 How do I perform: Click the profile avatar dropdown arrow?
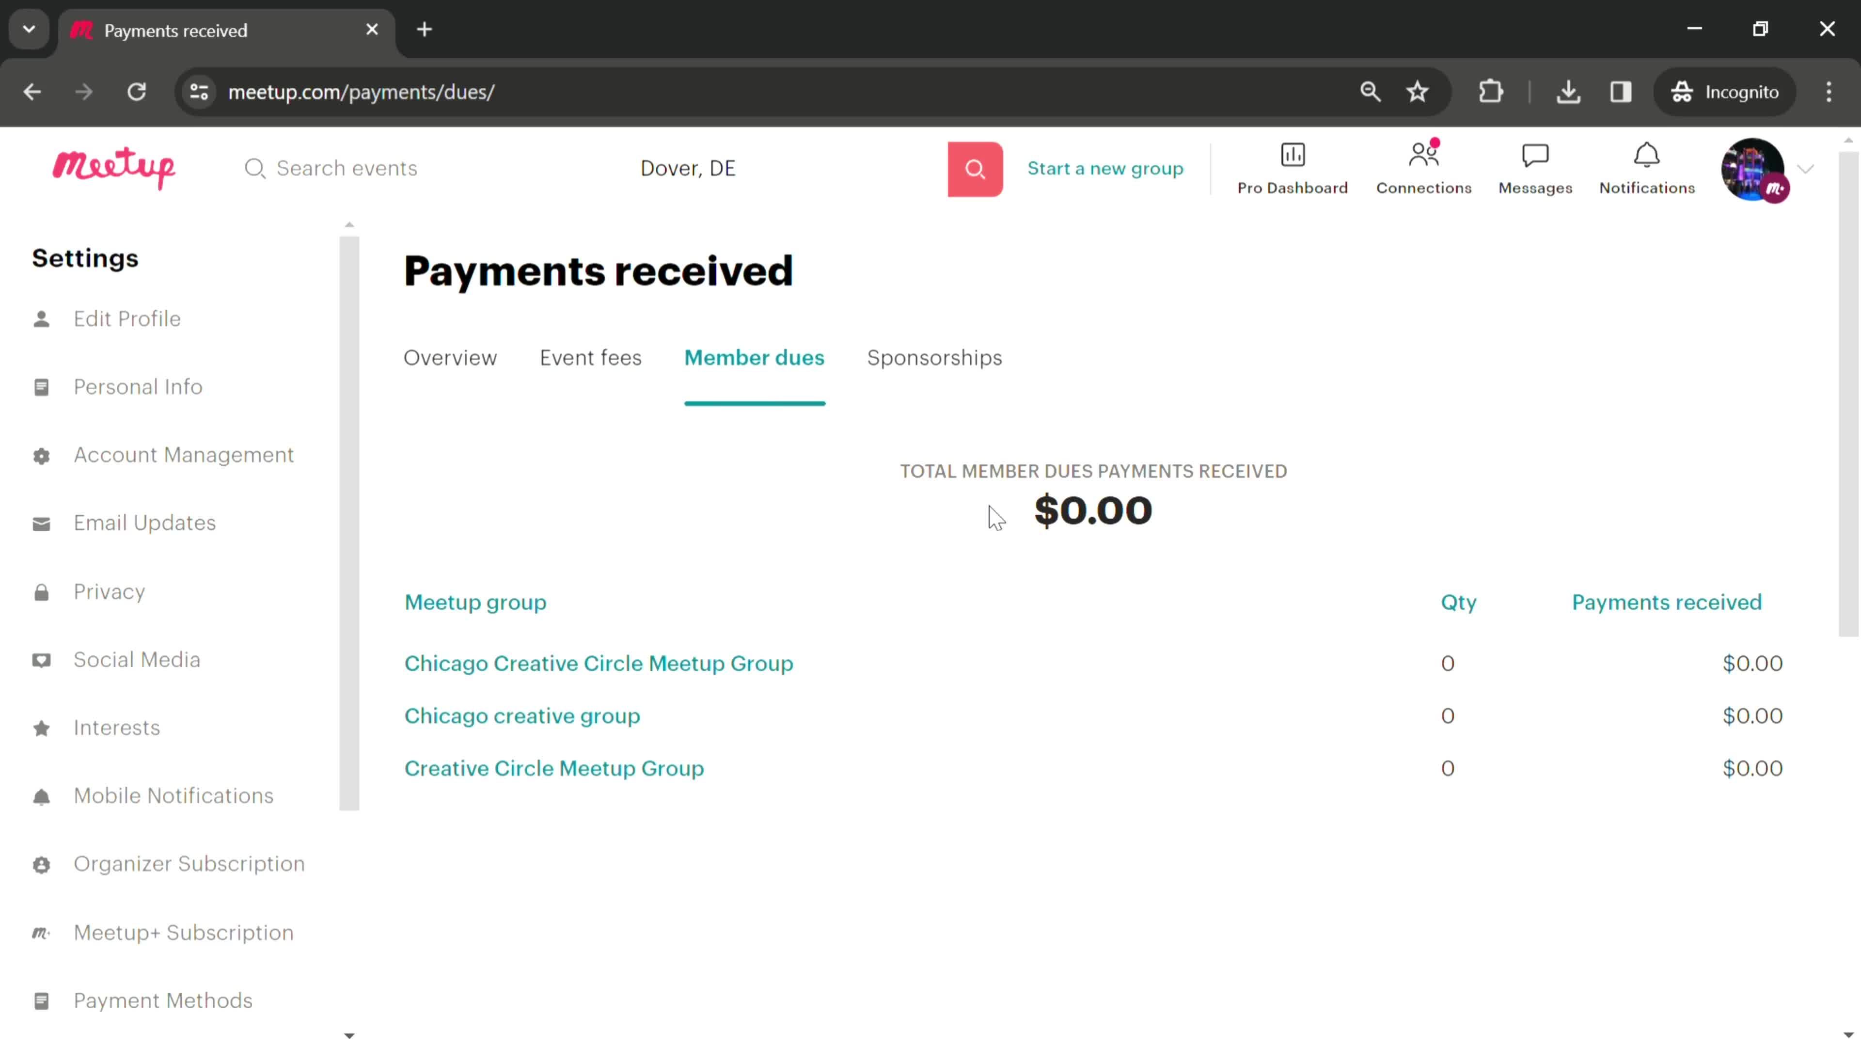[1807, 167]
